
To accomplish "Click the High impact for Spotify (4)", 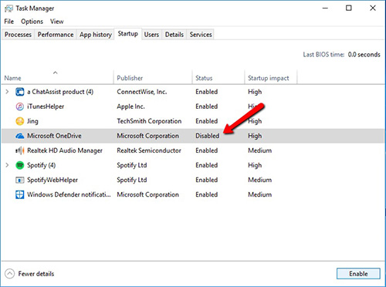I will tap(255, 165).
